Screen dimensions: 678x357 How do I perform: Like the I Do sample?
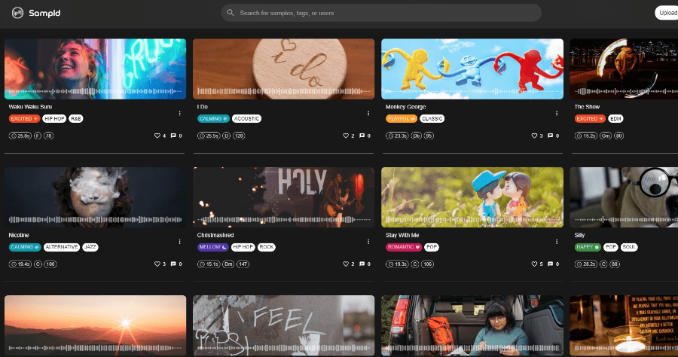tap(346, 136)
